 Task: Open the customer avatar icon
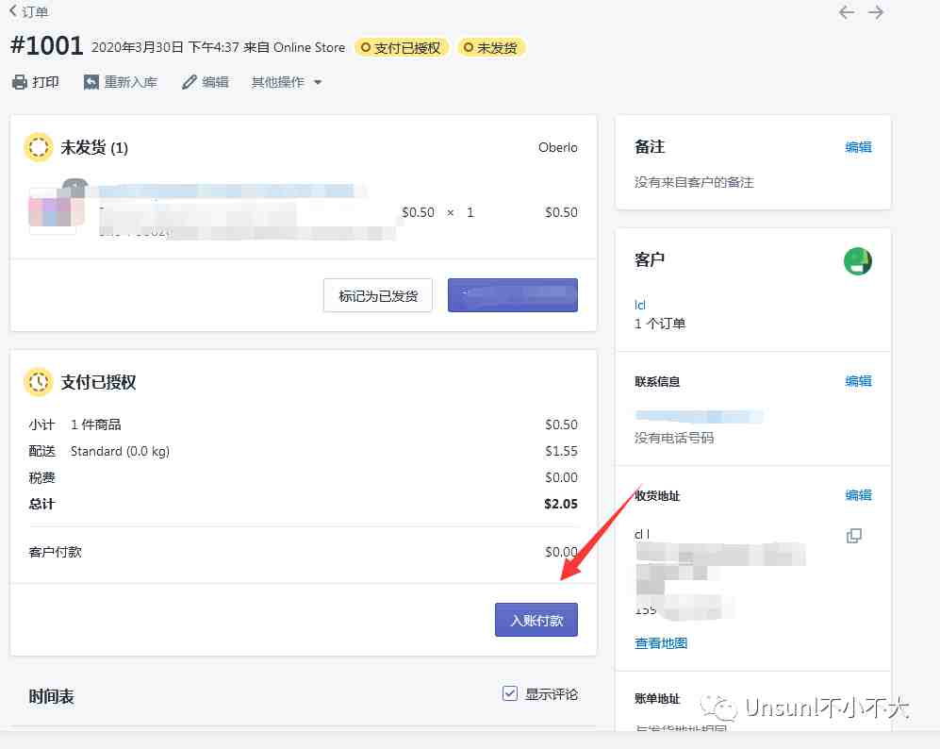(x=857, y=261)
